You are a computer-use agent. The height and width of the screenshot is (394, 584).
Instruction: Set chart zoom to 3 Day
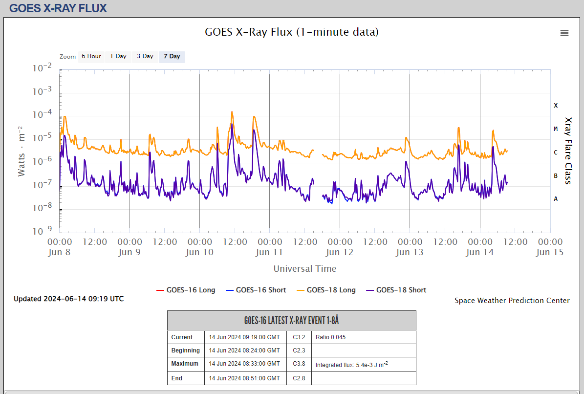click(x=145, y=57)
